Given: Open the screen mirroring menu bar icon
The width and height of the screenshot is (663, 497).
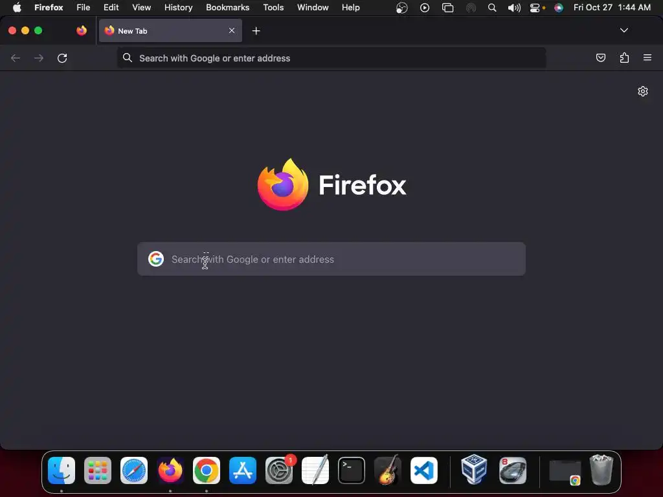Looking at the screenshot, I should (447, 8).
